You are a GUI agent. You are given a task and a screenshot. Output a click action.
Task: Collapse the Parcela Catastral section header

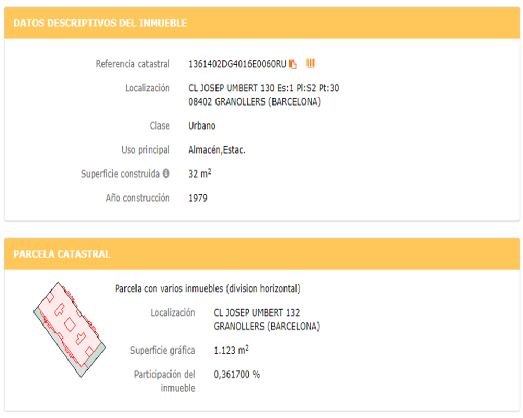[x=262, y=254]
